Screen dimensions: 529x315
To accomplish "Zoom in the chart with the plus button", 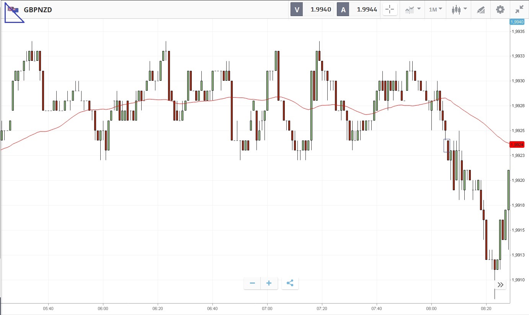I will point(269,283).
